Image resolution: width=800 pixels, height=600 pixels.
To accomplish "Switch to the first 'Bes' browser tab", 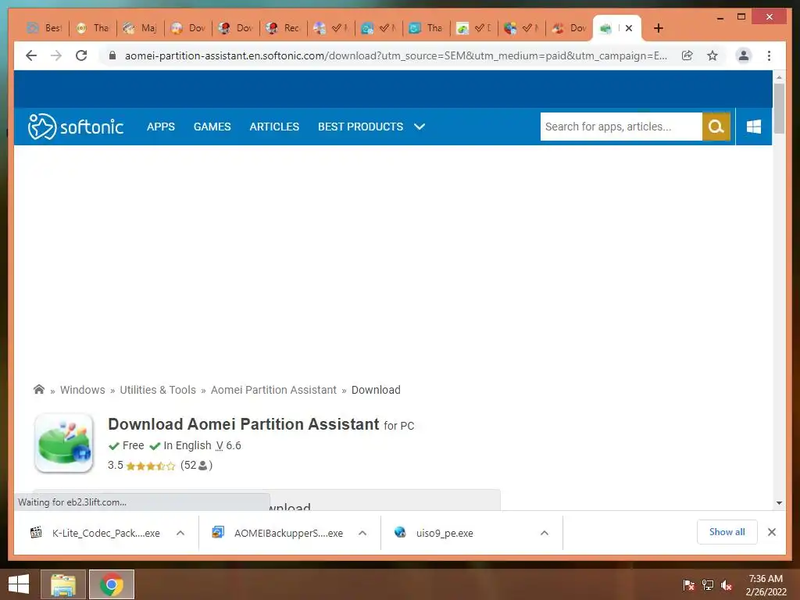I will 45,28.
